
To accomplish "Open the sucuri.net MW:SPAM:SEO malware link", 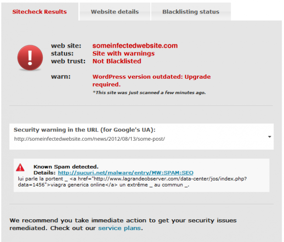I will click(125, 173).
